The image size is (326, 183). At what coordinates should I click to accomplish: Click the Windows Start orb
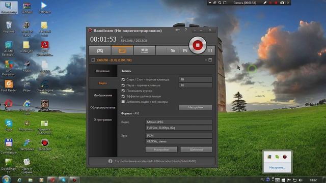[x=6, y=179]
